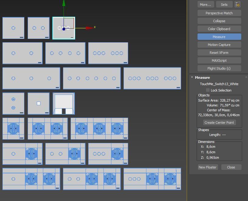This screenshot has width=248, height=201.
Task: Select the two-button square switch plate
Action: coord(39,28)
